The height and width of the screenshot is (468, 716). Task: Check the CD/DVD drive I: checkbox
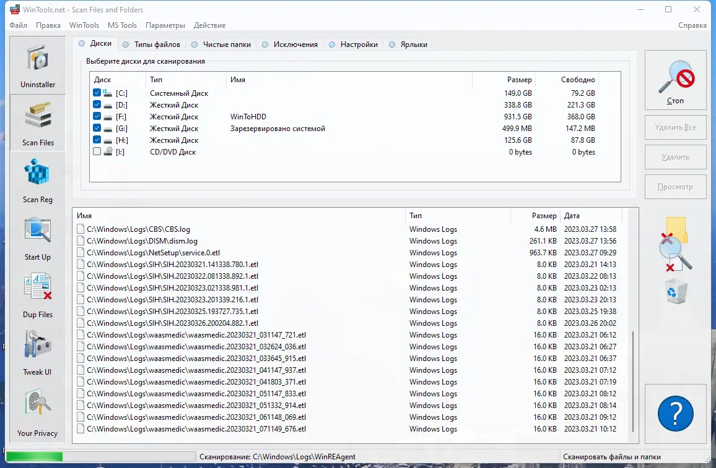click(97, 151)
